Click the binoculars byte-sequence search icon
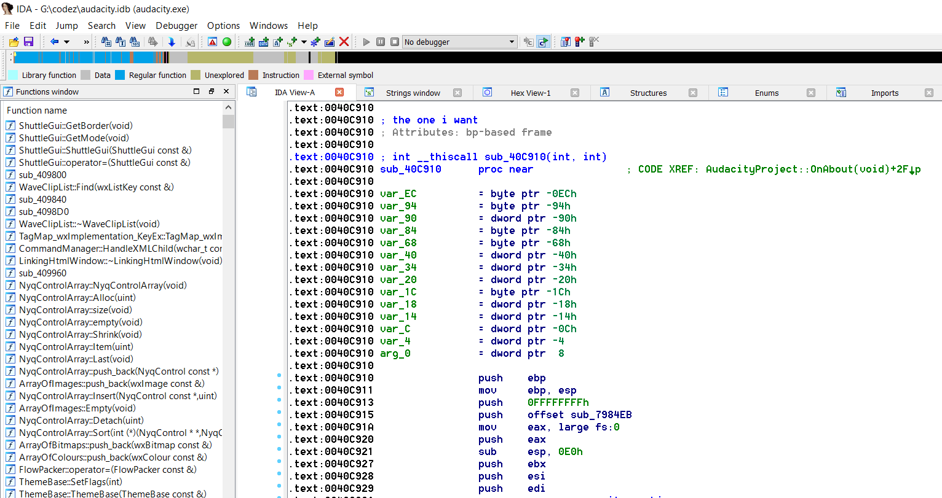 pos(135,42)
